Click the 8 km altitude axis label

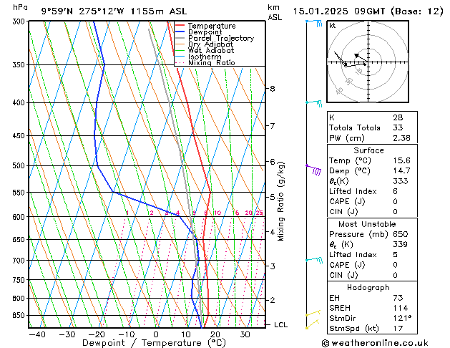click(273, 89)
